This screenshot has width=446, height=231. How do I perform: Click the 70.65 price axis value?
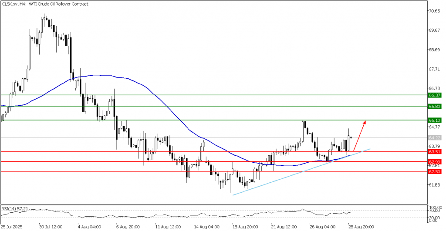click(435, 11)
